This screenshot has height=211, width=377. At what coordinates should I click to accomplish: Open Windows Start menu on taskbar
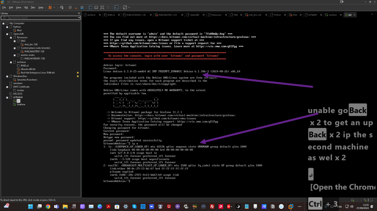point(31,207)
